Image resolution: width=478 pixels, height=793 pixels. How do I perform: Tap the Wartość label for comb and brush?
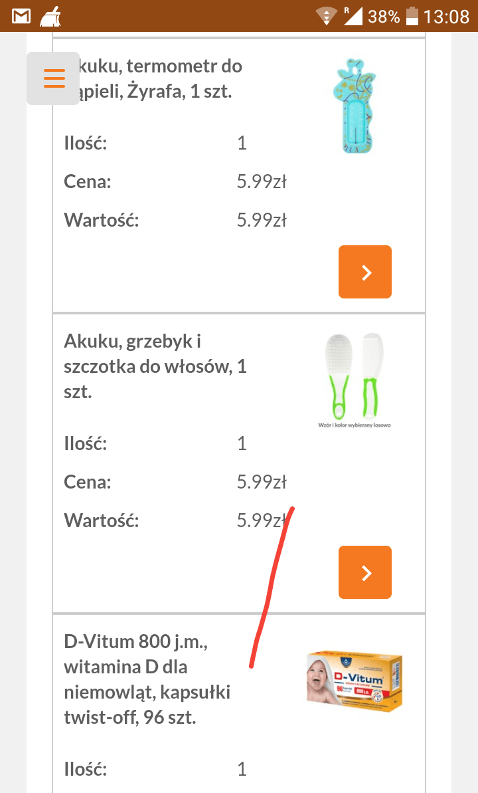(102, 520)
